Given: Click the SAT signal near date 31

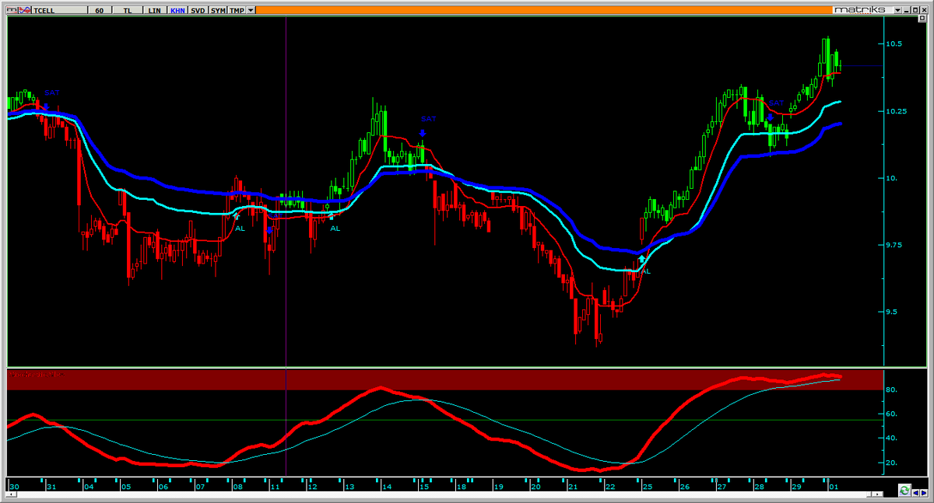Looking at the screenshot, I should [x=51, y=93].
